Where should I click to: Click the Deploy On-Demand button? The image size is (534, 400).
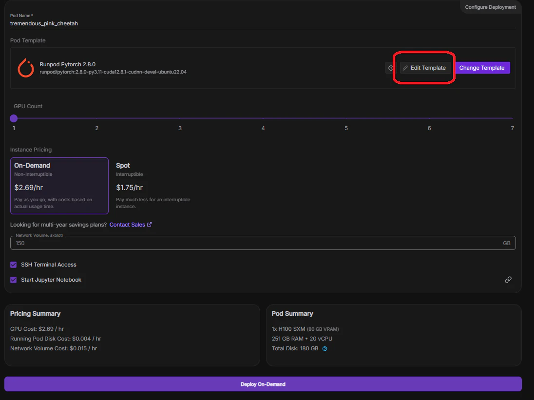[x=263, y=384]
